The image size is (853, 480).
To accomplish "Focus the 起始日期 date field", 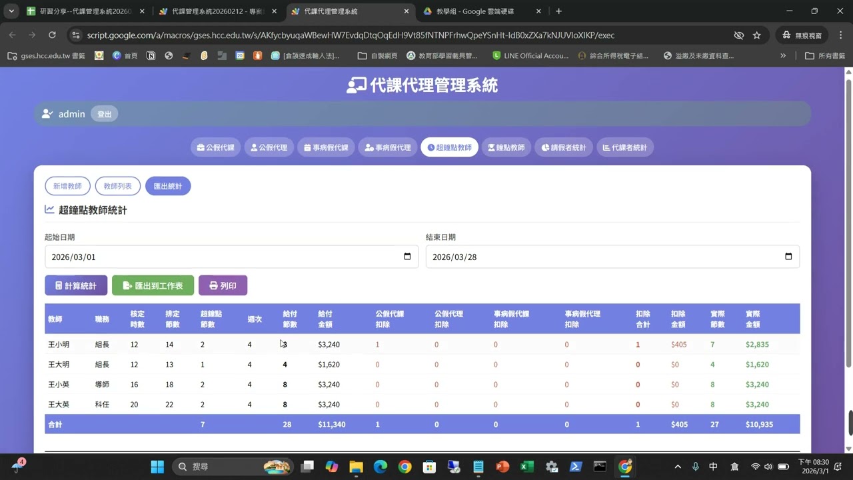I will (231, 257).
